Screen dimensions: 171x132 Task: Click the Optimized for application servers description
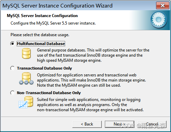point(91,80)
